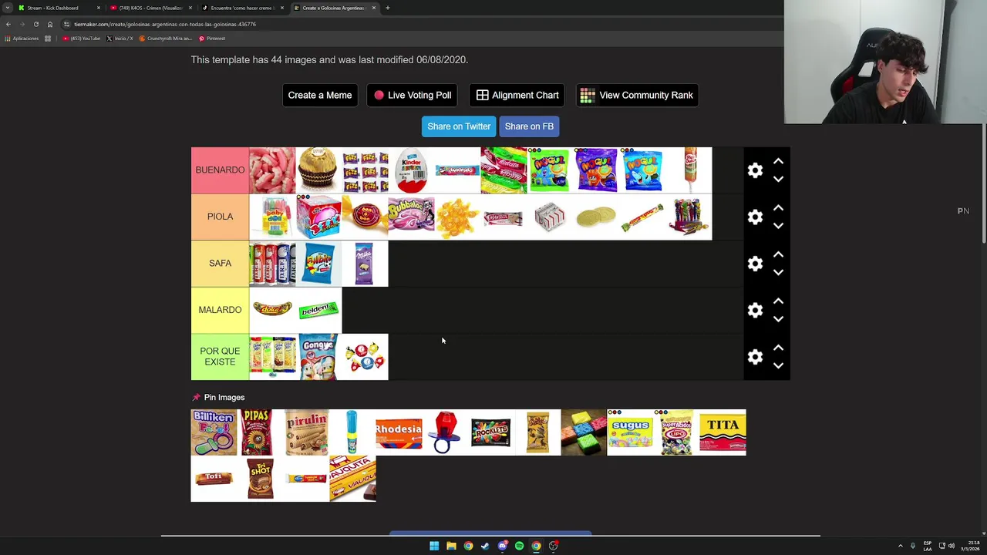Screen dimensions: 987x555
Task: Open settings gear for BUENARDO row
Action: (x=755, y=170)
